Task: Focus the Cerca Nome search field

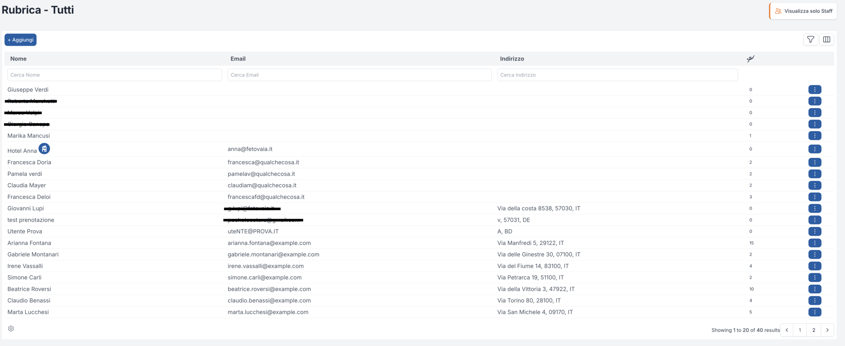Action: (115, 75)
